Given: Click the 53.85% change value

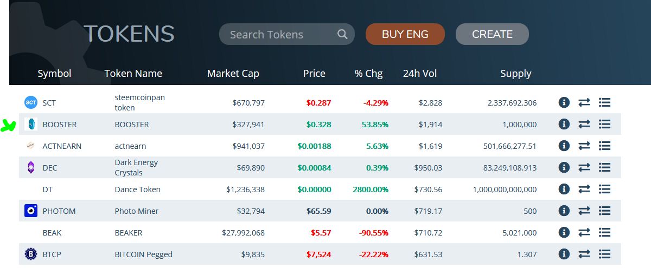Looking at the screenshot, I should tap(375, 125).
